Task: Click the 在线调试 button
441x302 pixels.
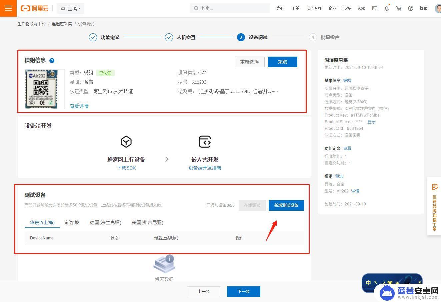Action: tap(252, 205)
